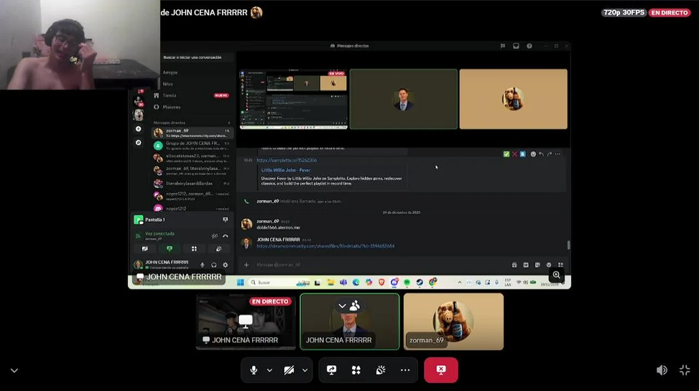Click discover servers compass icon

pyautogui.click(x=138, y=143)
